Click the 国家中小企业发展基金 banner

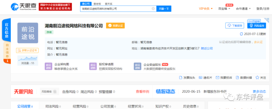click(55, 7)
